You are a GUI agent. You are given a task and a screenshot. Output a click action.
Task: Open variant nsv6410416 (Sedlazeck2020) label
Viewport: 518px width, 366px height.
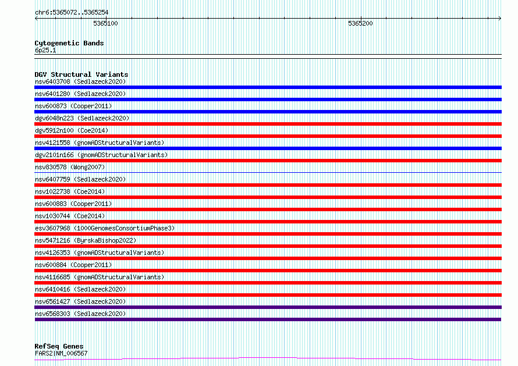point(80,289)
